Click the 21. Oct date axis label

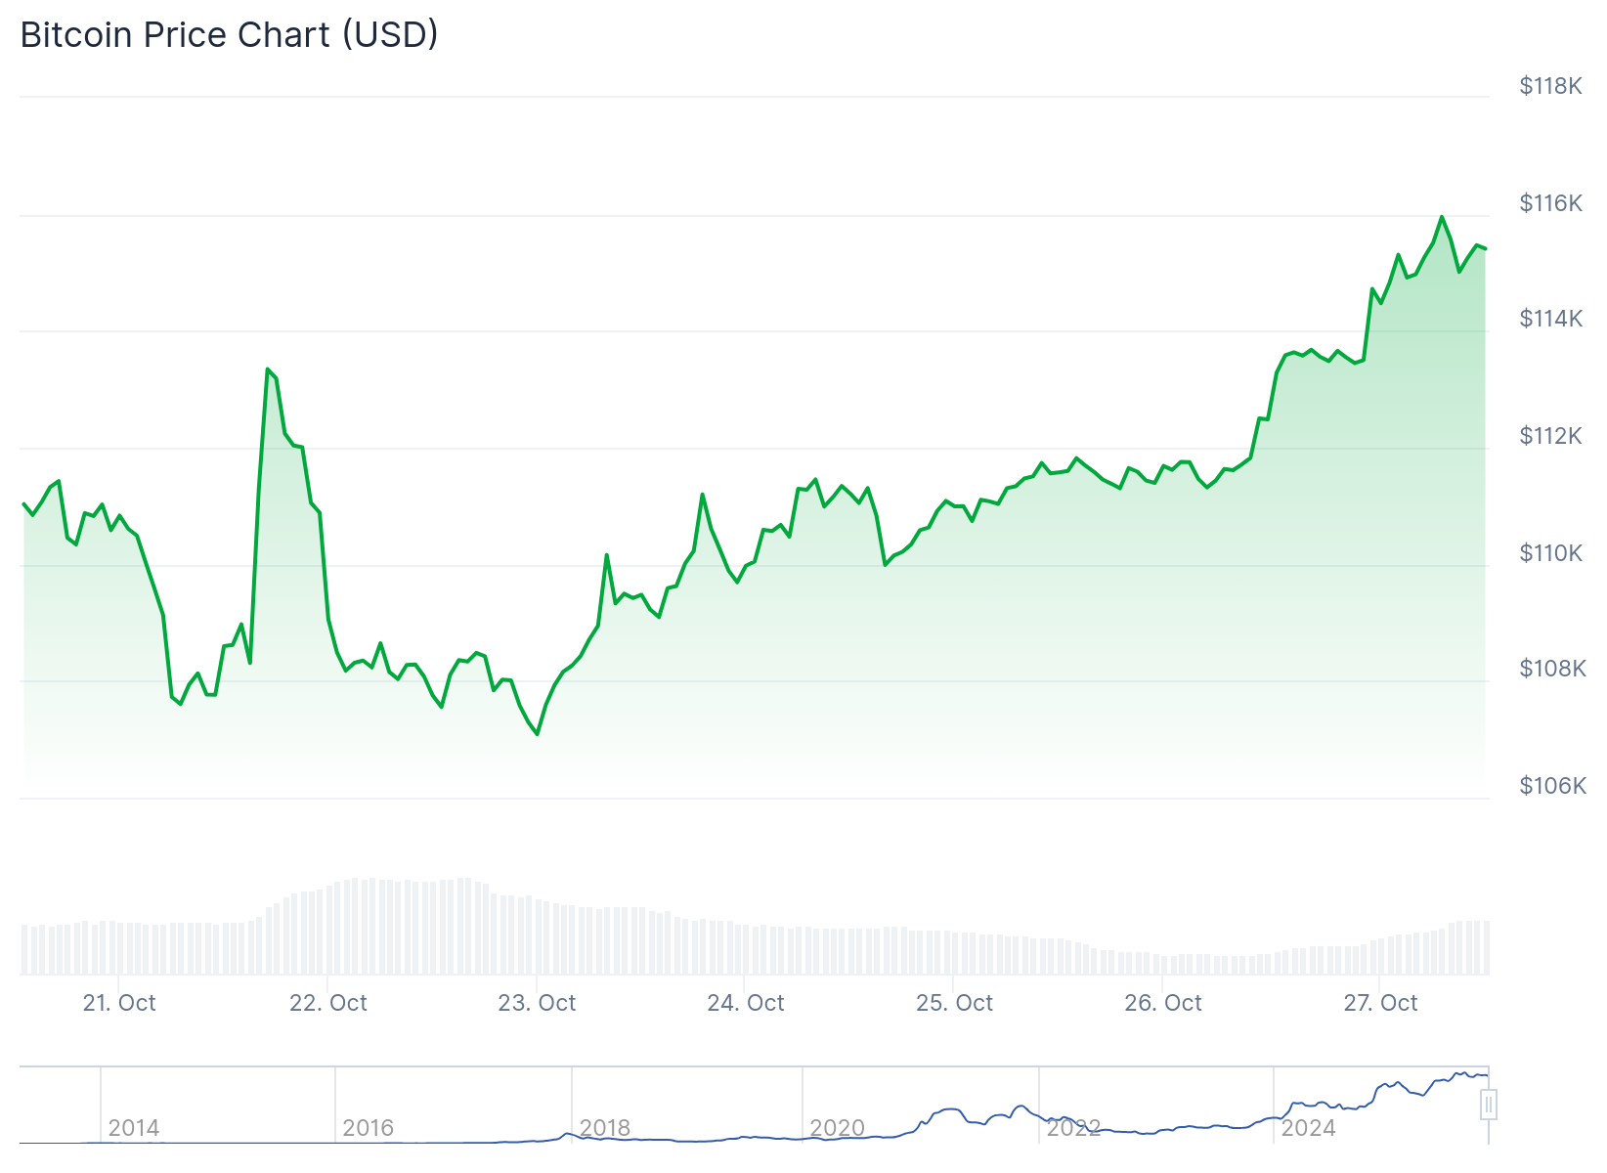119,1003
